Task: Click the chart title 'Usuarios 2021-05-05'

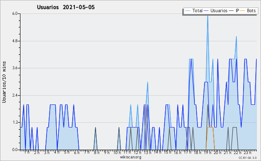Action: click(x=66, y=7)
